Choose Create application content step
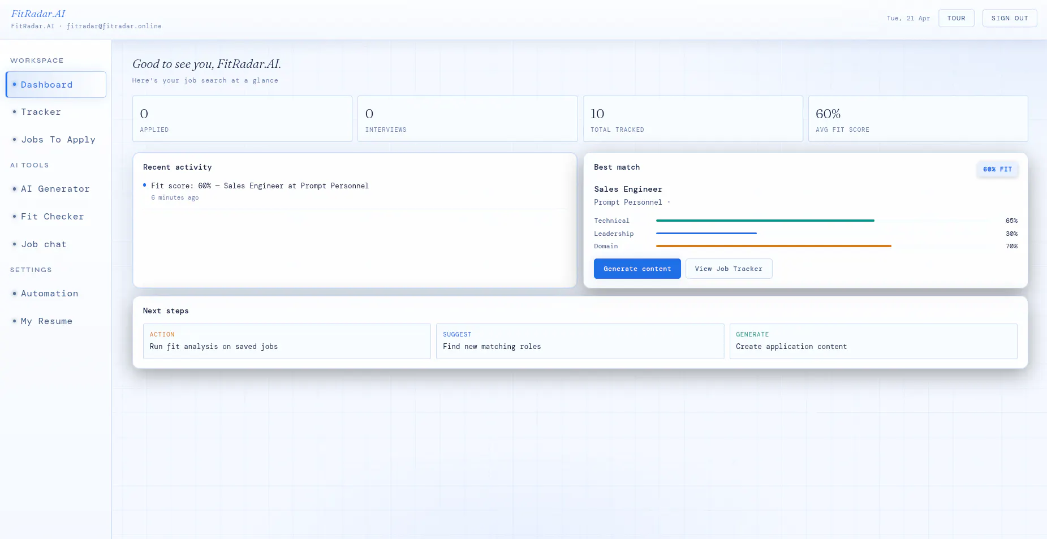 point(873,341)
